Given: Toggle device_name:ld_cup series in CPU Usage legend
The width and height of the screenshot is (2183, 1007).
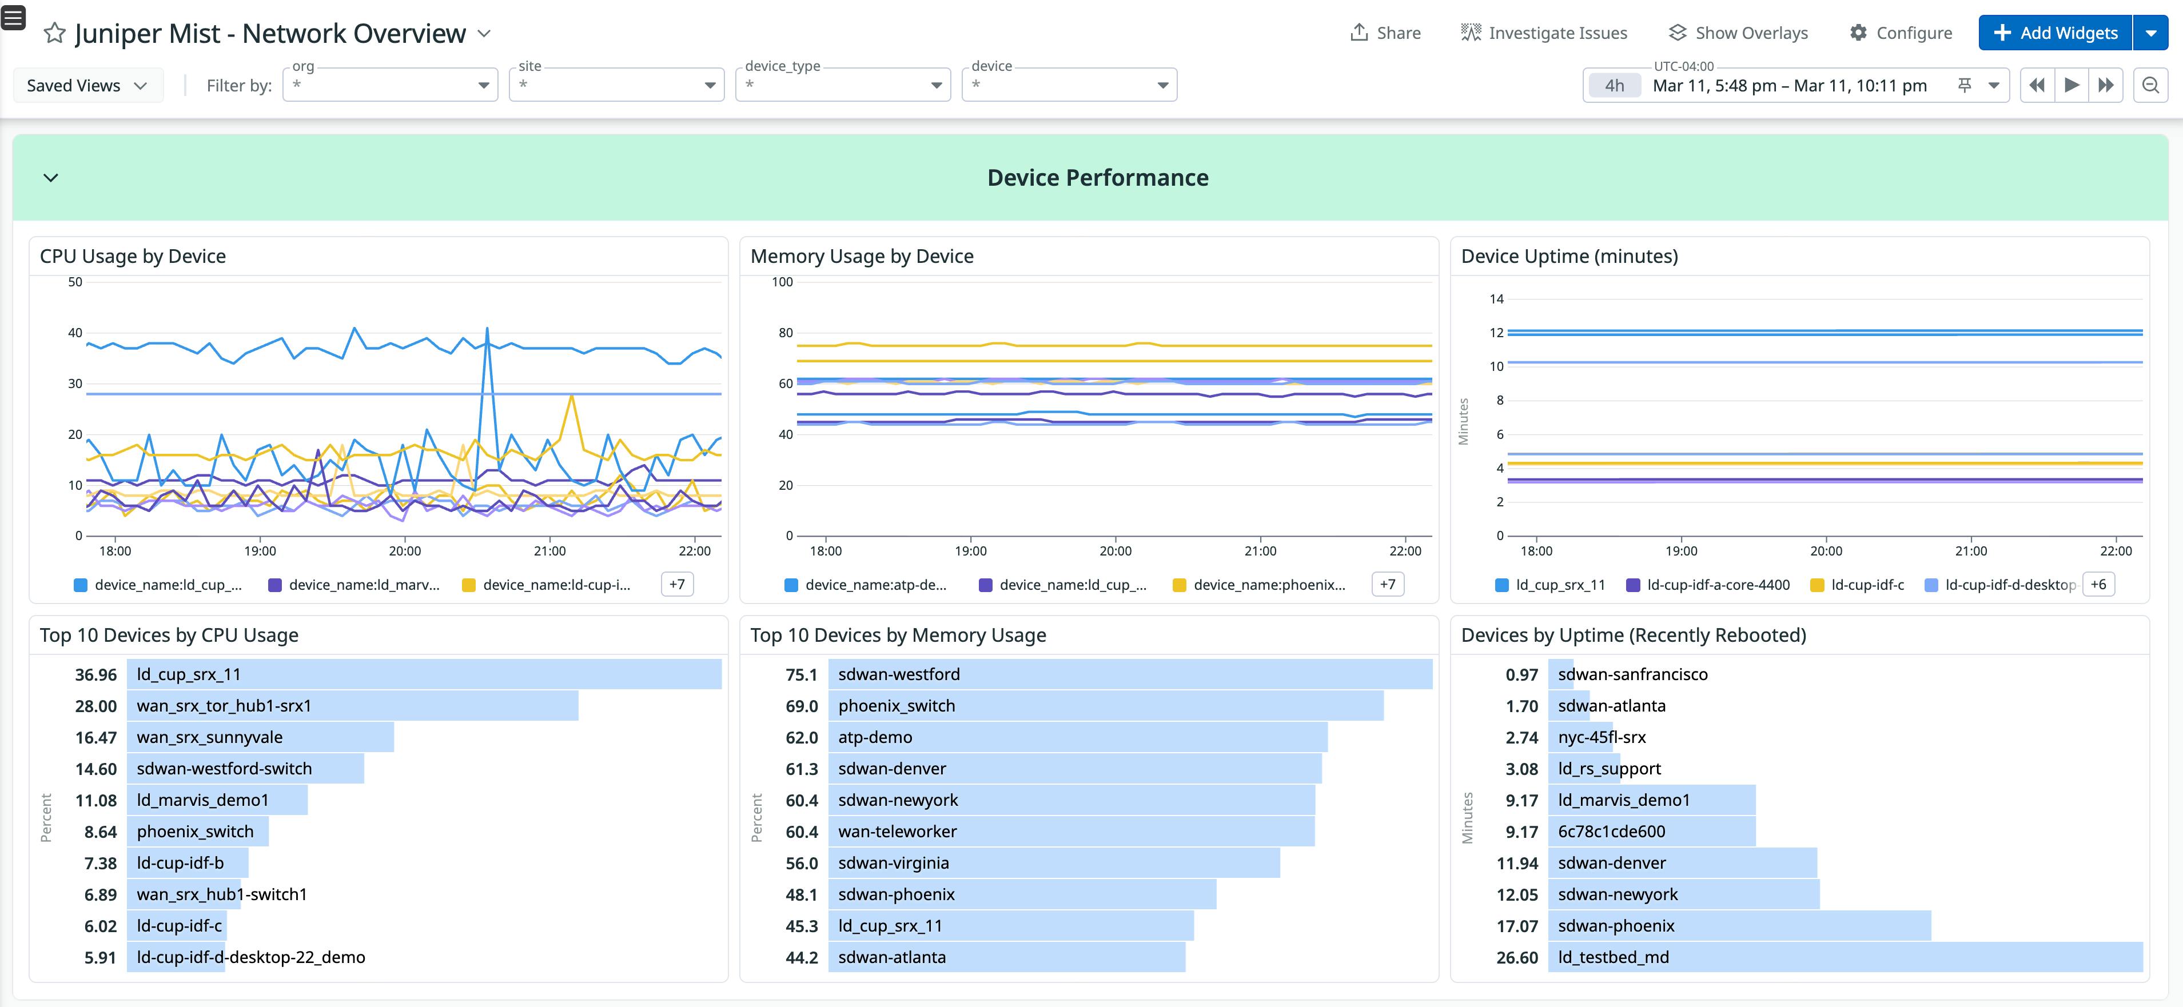Looking at the screenshot, I should (x=158, y=585).
